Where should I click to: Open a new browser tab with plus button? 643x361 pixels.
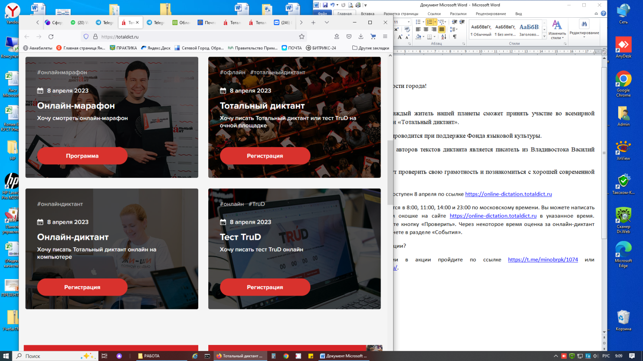[x=313, y=23]
